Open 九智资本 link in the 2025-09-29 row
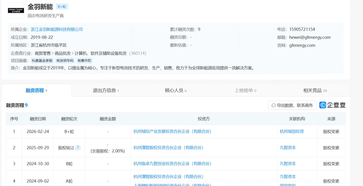 pyautogui.click(x=288, y=147)
